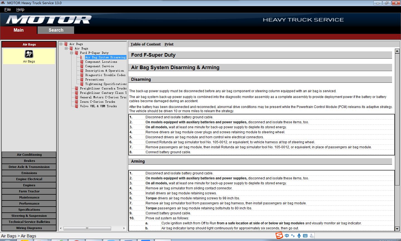Open the Steering & Suspension category
The width and height of the screenshot is (401, 241).
point(29,216)
